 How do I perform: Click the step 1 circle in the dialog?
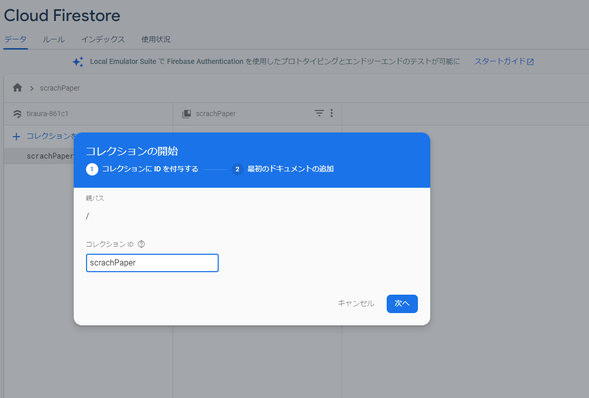(x=92, y=168)
